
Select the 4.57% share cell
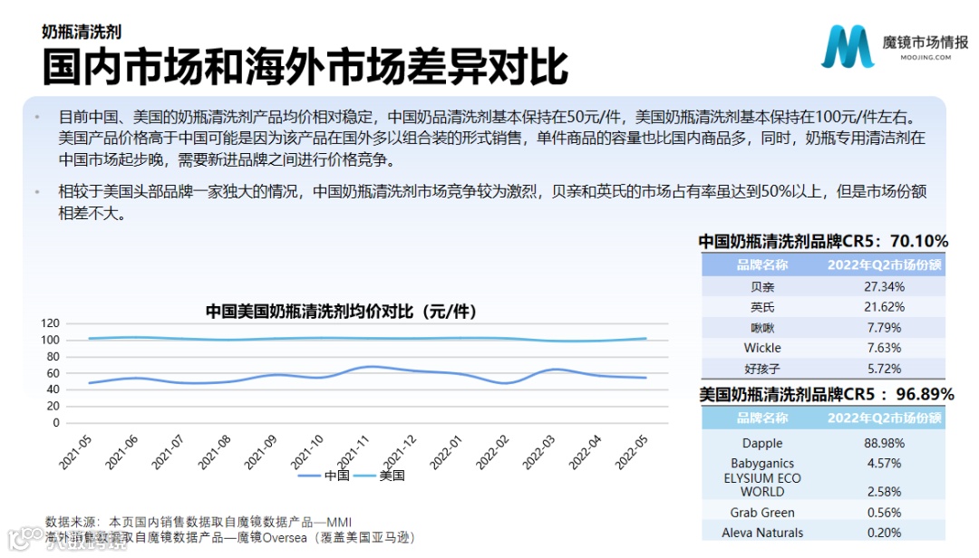coord(884,463)
